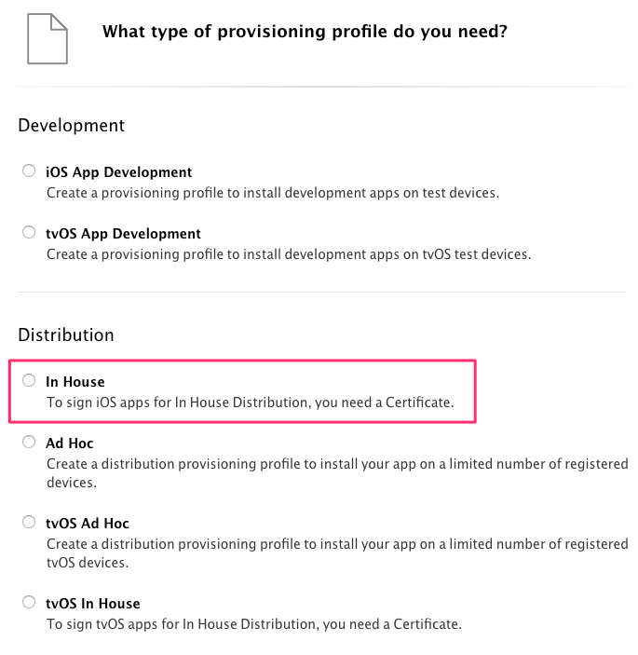
Task: Click the bold In House label
Action: tap(75, 382)
